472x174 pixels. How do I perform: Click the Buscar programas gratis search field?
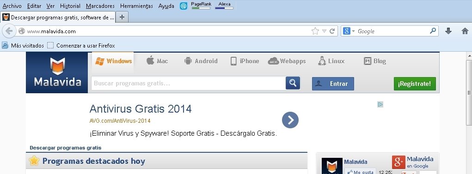(x=189, y=83)
